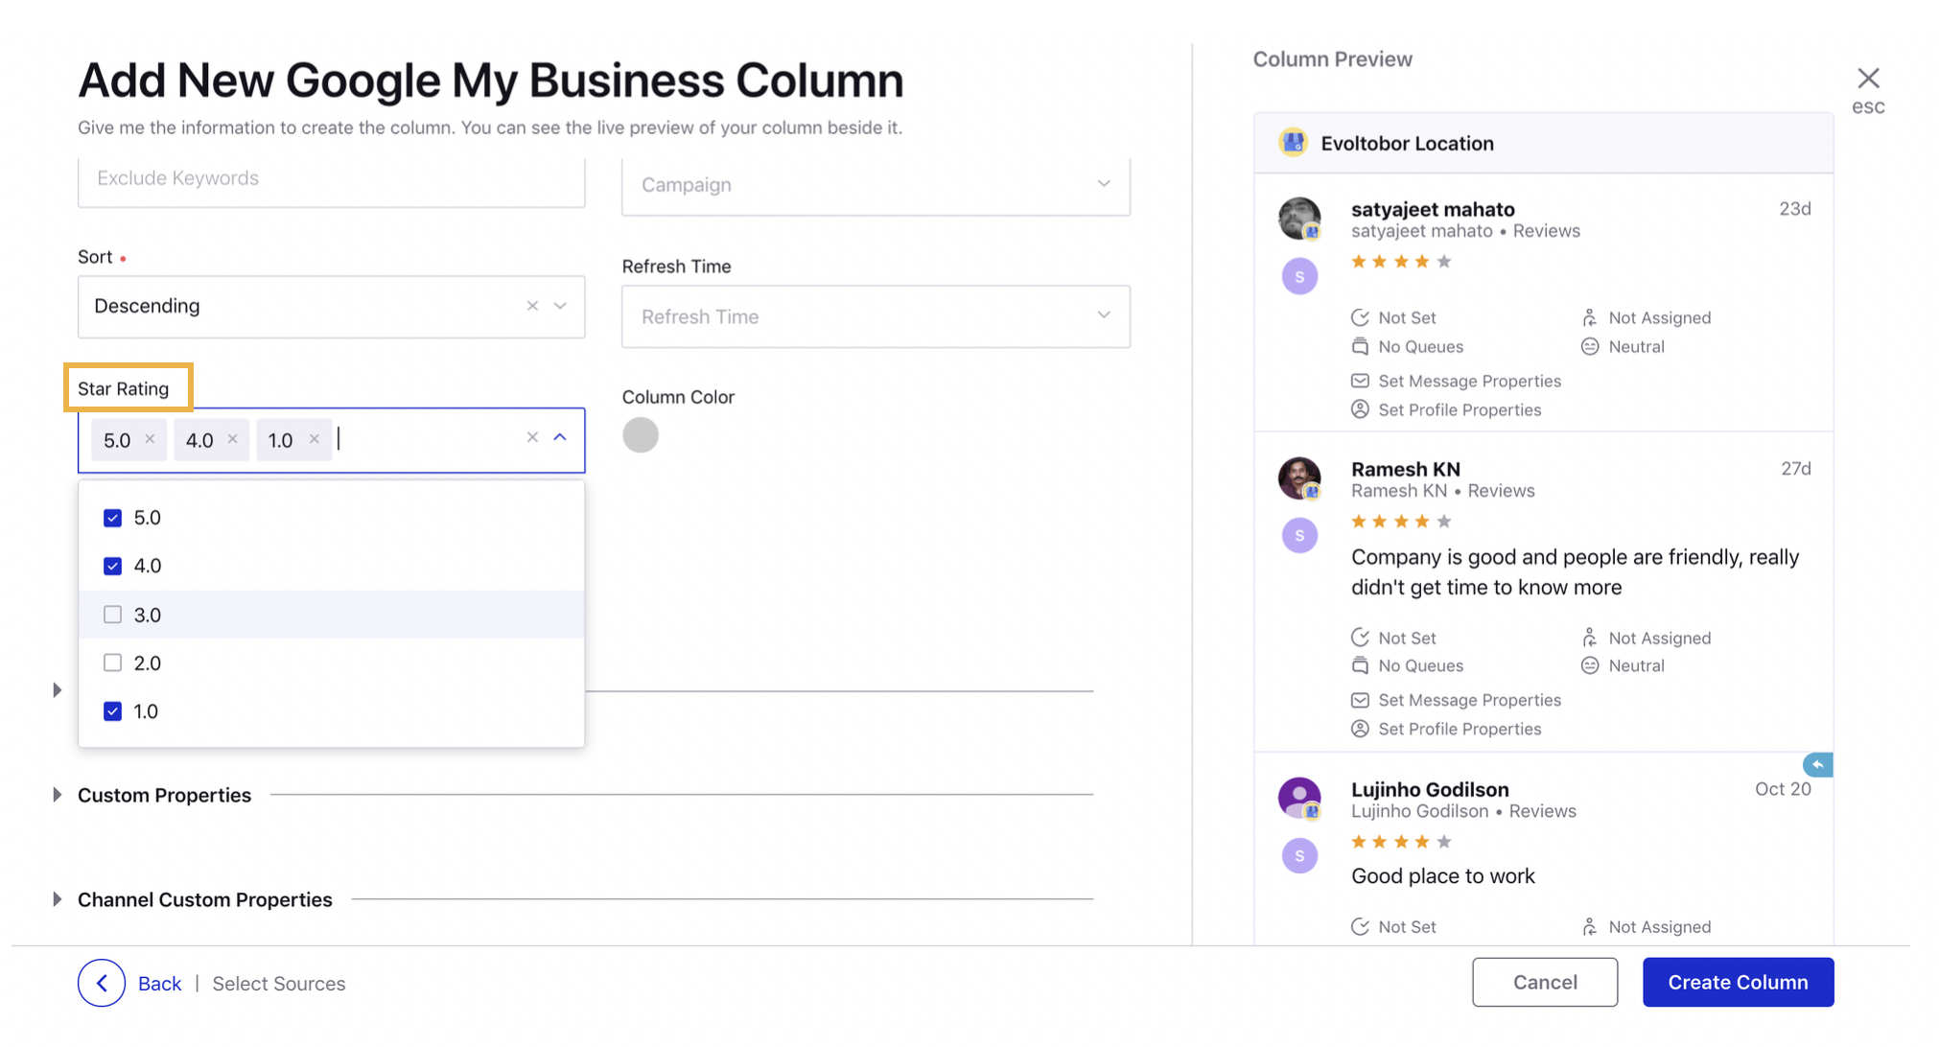Click the Cancel button
This screenshot has height=1047, width=1939.
point(1545,982)
